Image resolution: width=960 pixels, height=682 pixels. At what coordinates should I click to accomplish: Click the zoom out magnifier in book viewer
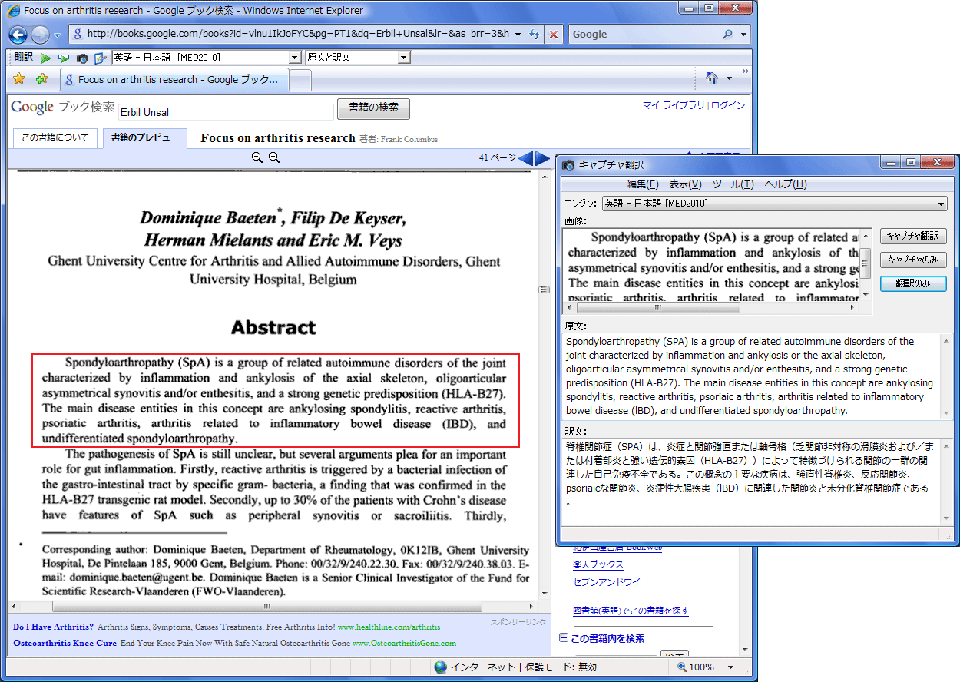[257, 157]
